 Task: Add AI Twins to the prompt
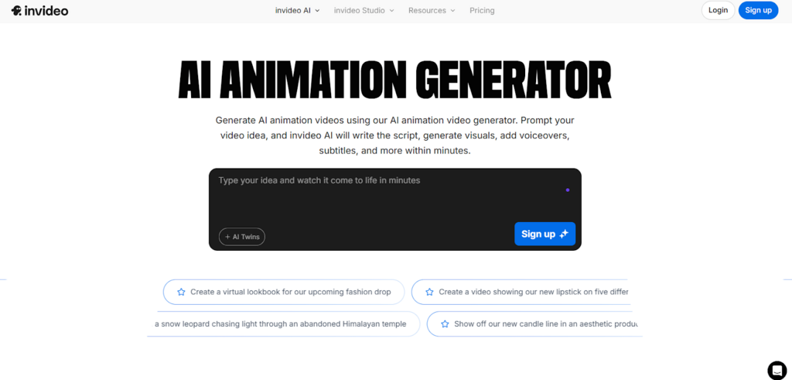(x=242, y=237)
